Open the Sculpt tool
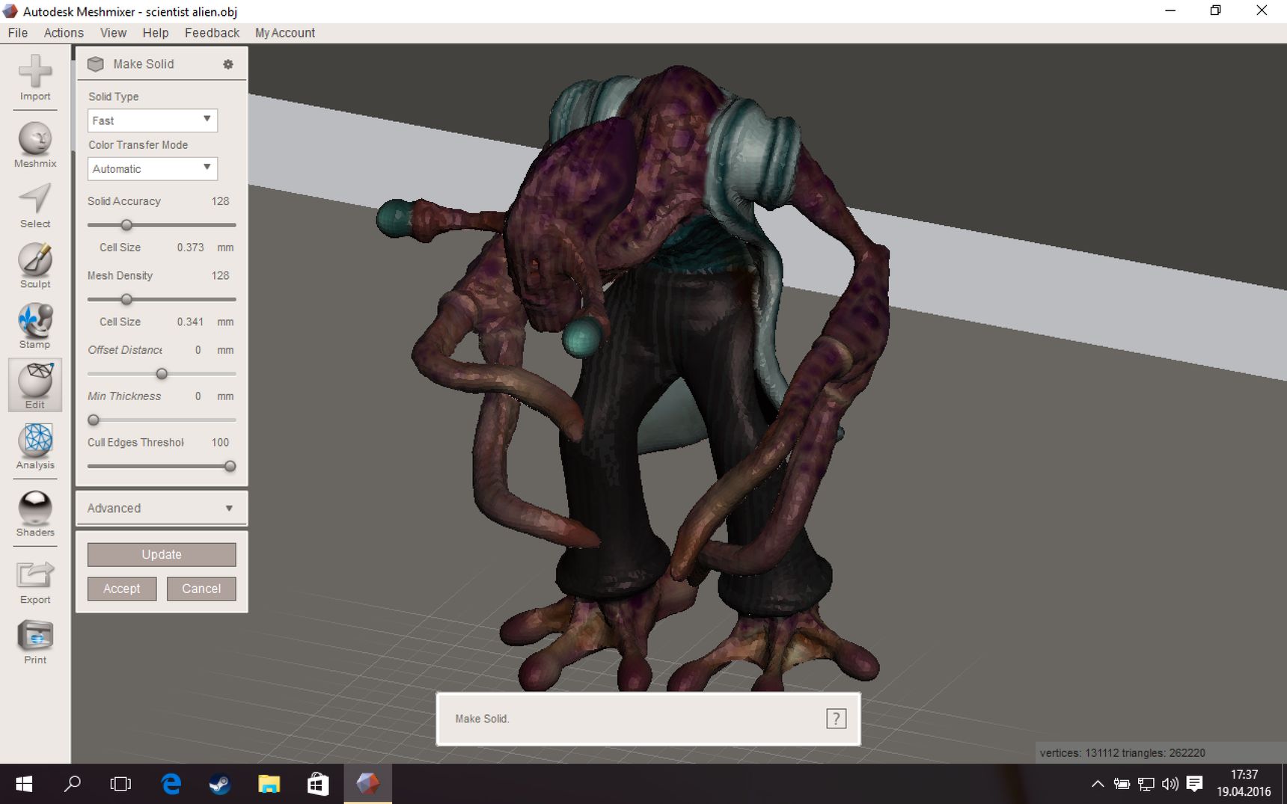 [35, 266]
